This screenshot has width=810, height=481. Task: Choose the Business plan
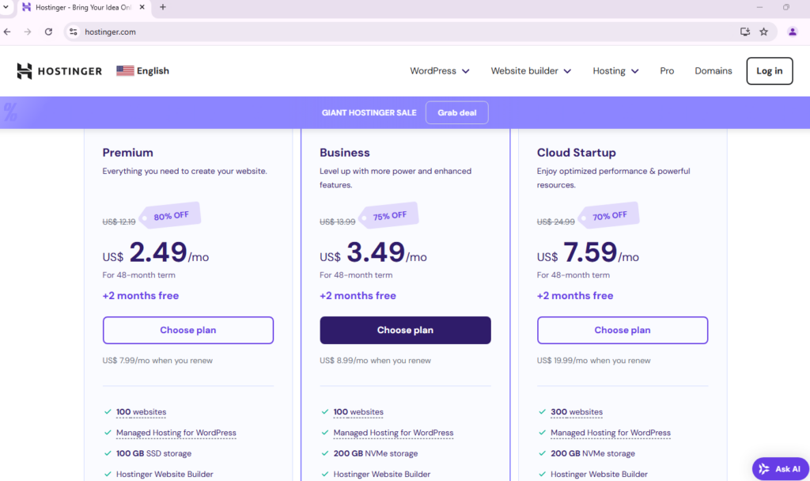405,330
